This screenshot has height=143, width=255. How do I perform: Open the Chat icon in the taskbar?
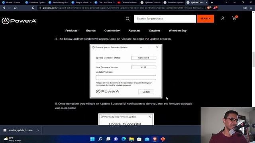116,139
